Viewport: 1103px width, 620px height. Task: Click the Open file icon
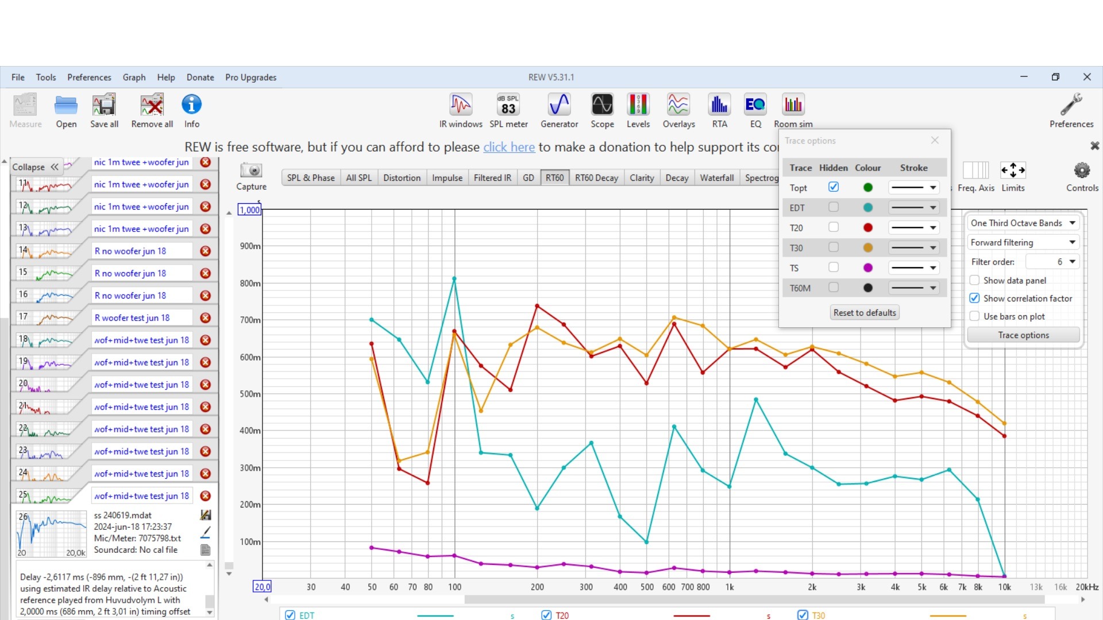[x=66, y=111]
